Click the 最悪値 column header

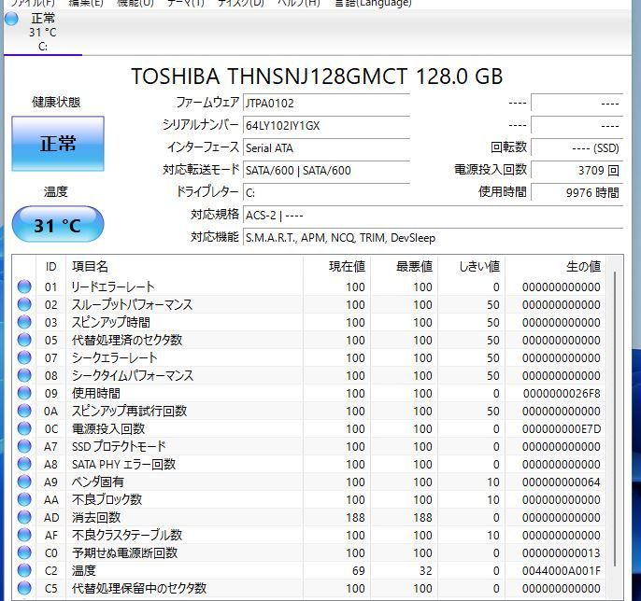pyautogui.click(x=405, y=267)
